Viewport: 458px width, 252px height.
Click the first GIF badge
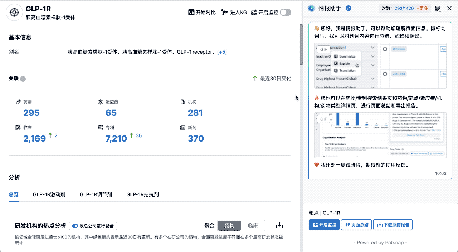(324, 49)
